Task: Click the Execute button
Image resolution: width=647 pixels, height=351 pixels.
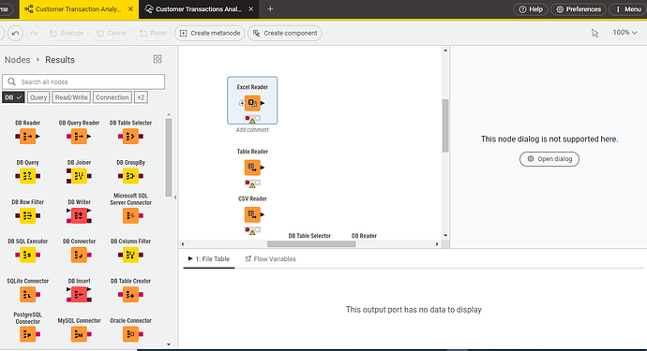Action: click(67, 33)
